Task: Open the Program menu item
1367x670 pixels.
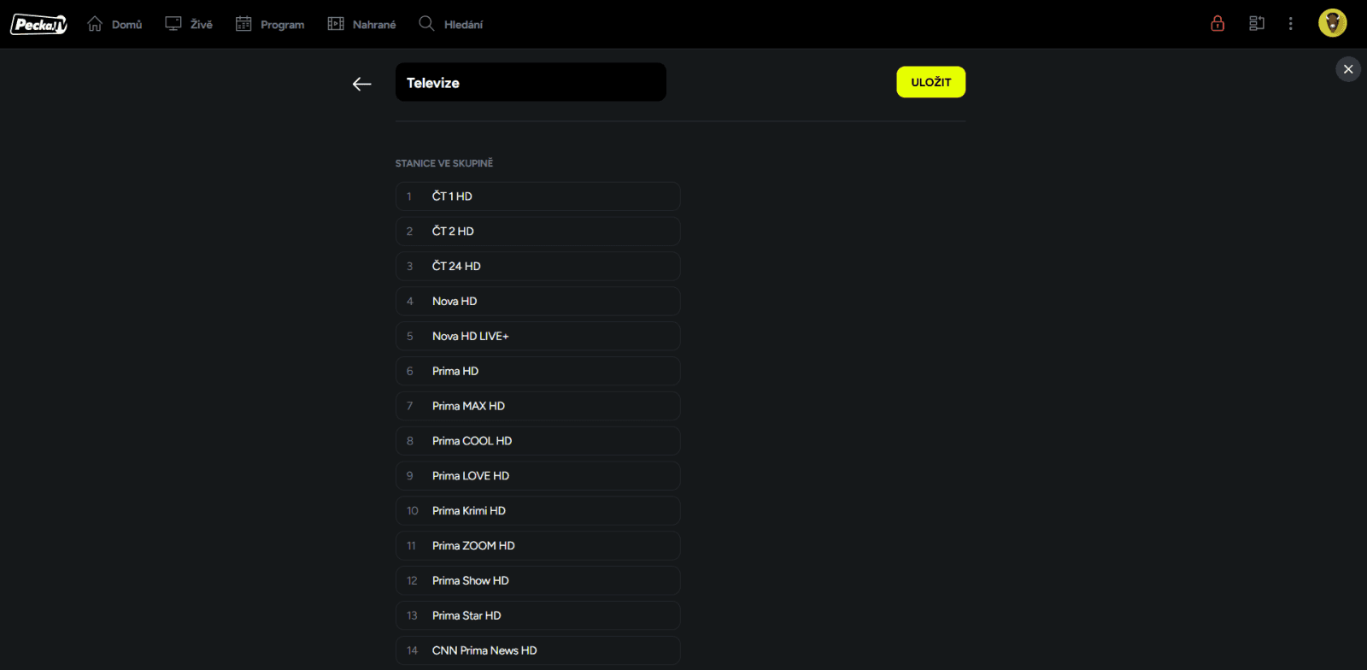Action: 270,24
